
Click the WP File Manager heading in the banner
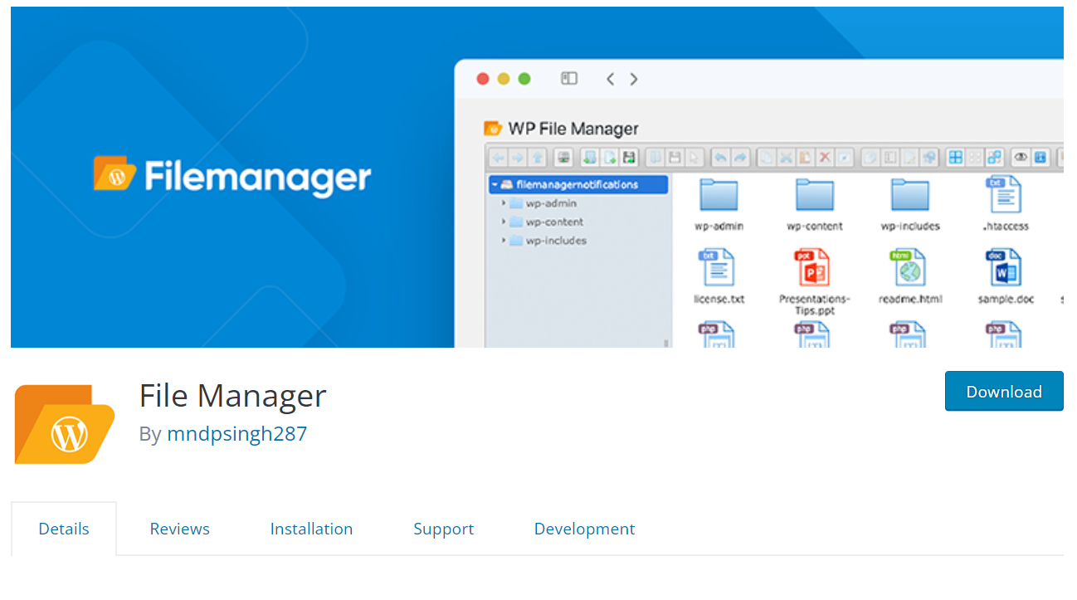(573, 129)
